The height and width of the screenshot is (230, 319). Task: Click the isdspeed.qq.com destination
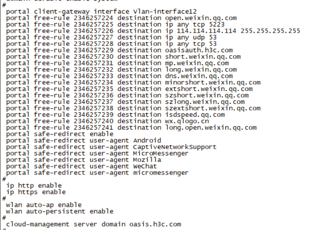[x=195, y=115]
